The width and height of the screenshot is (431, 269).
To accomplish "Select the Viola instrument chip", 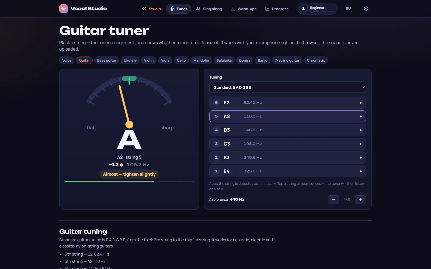I will pyautogui.click(x=165, y=60).
